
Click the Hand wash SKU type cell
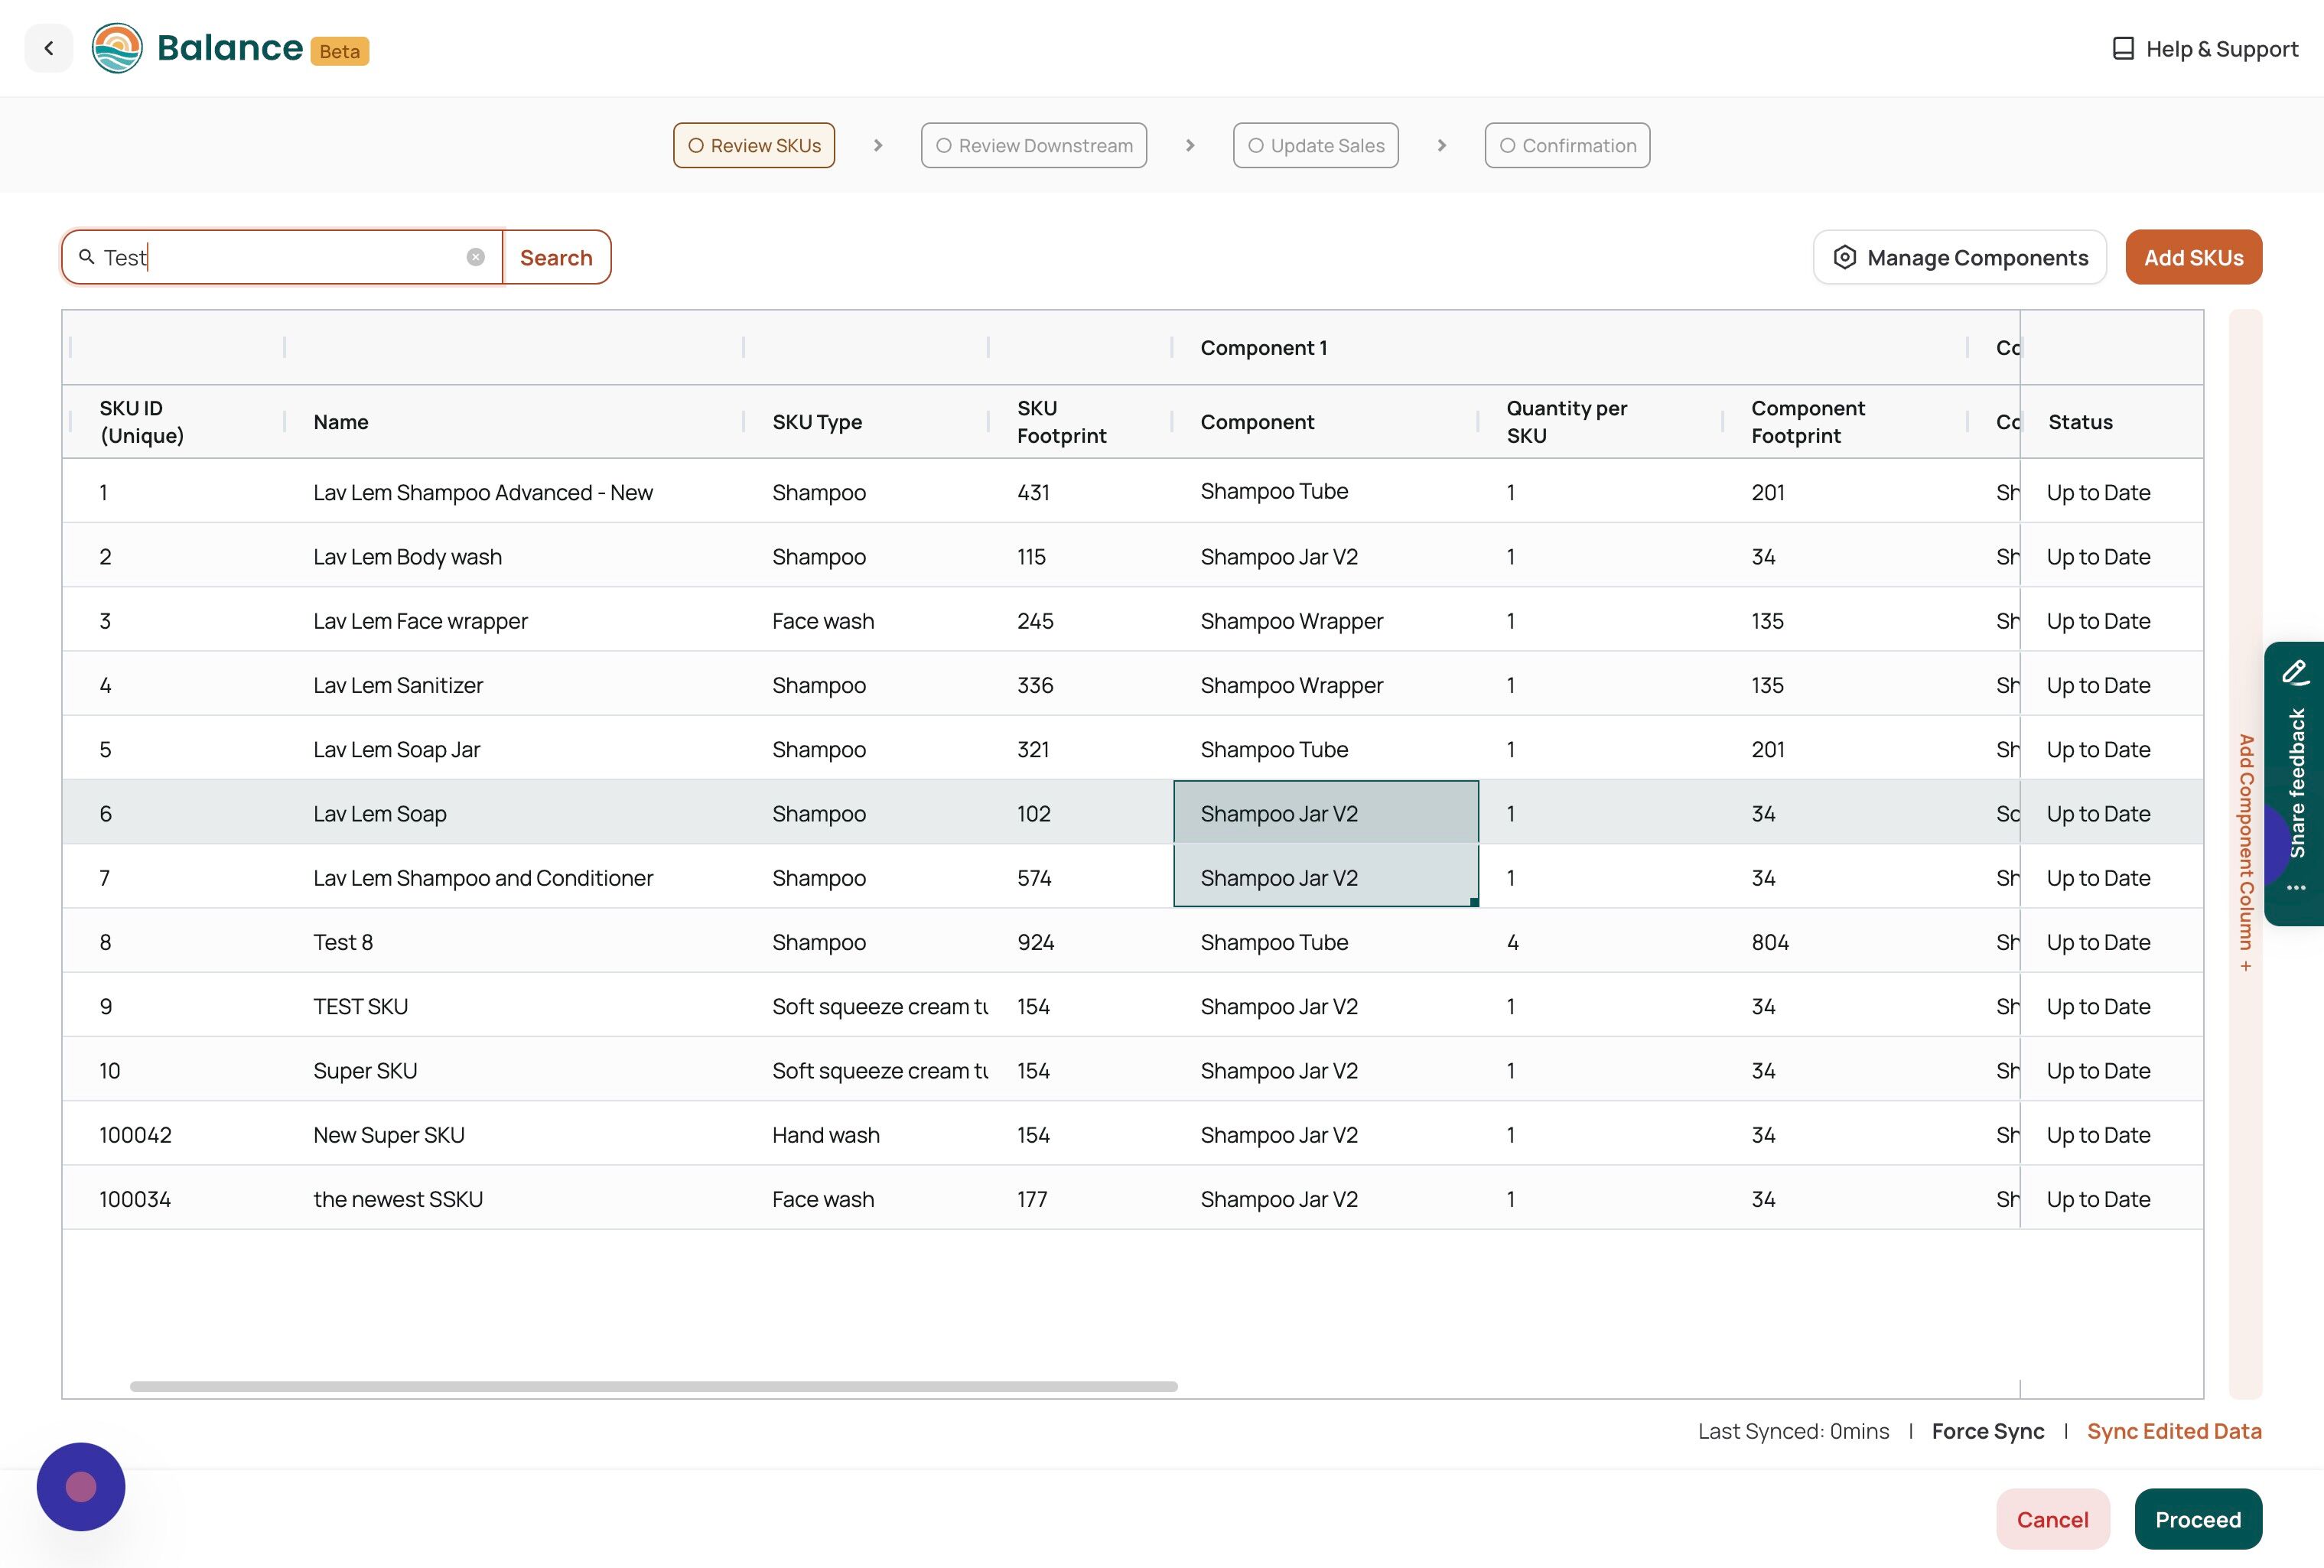click(x=866, y=1135)
